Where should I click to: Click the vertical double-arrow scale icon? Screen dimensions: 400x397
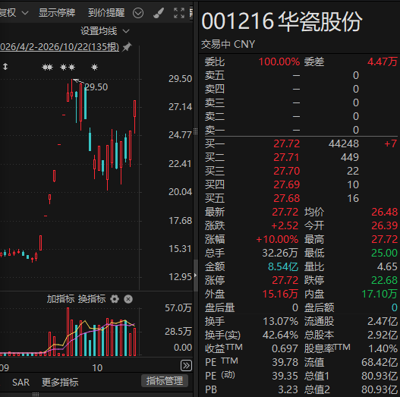5,67
